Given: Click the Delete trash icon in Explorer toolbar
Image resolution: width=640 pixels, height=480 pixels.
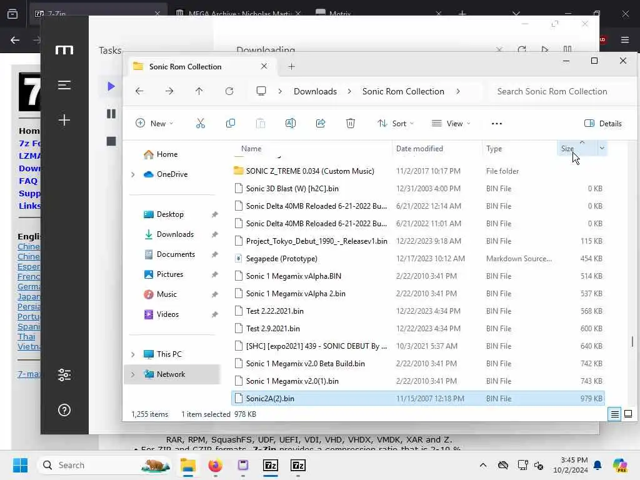Looking at the screenshot, I should click(350, 123).
